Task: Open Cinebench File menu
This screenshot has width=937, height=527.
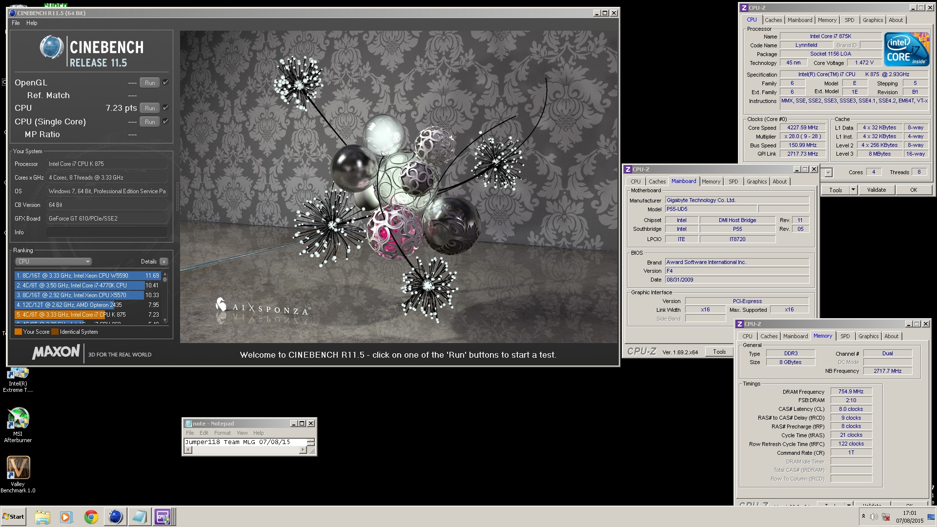Action: (16, 23)
